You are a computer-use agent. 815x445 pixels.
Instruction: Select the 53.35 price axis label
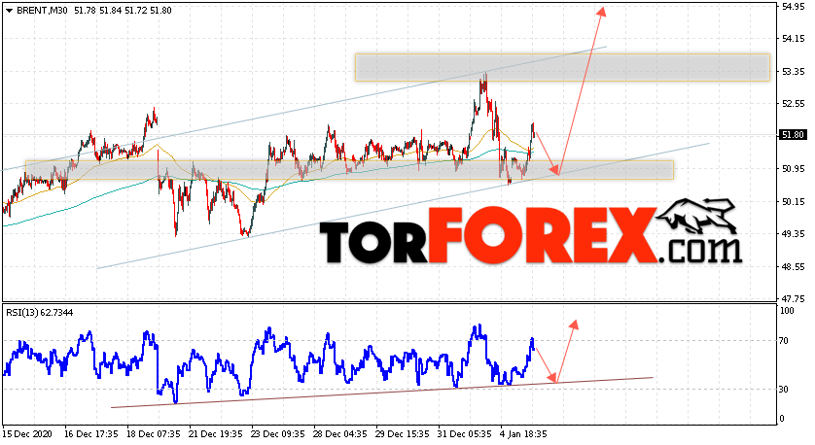[793, 71]
